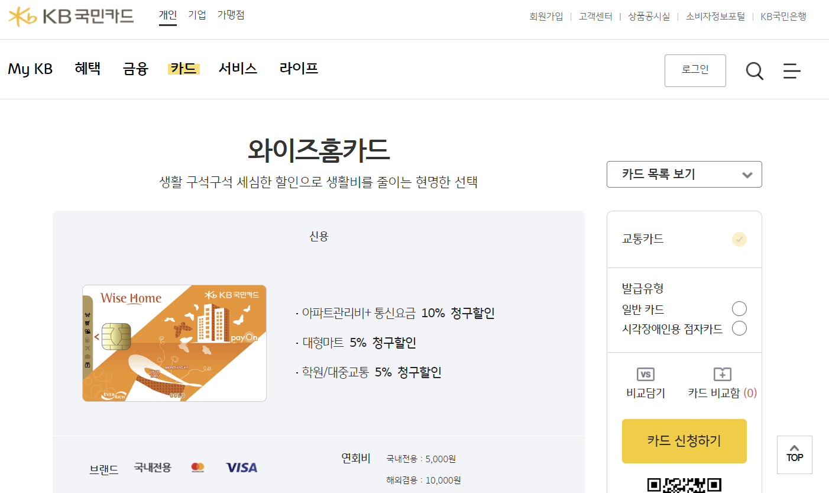Select the 개인 tab
Screen dimensions: 829x493
168,15
